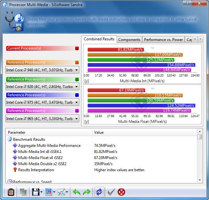Click the engine/options tuner icon in toolbar
The width and height of the screenshot is (209, 200).
click(x=11, y=192)
